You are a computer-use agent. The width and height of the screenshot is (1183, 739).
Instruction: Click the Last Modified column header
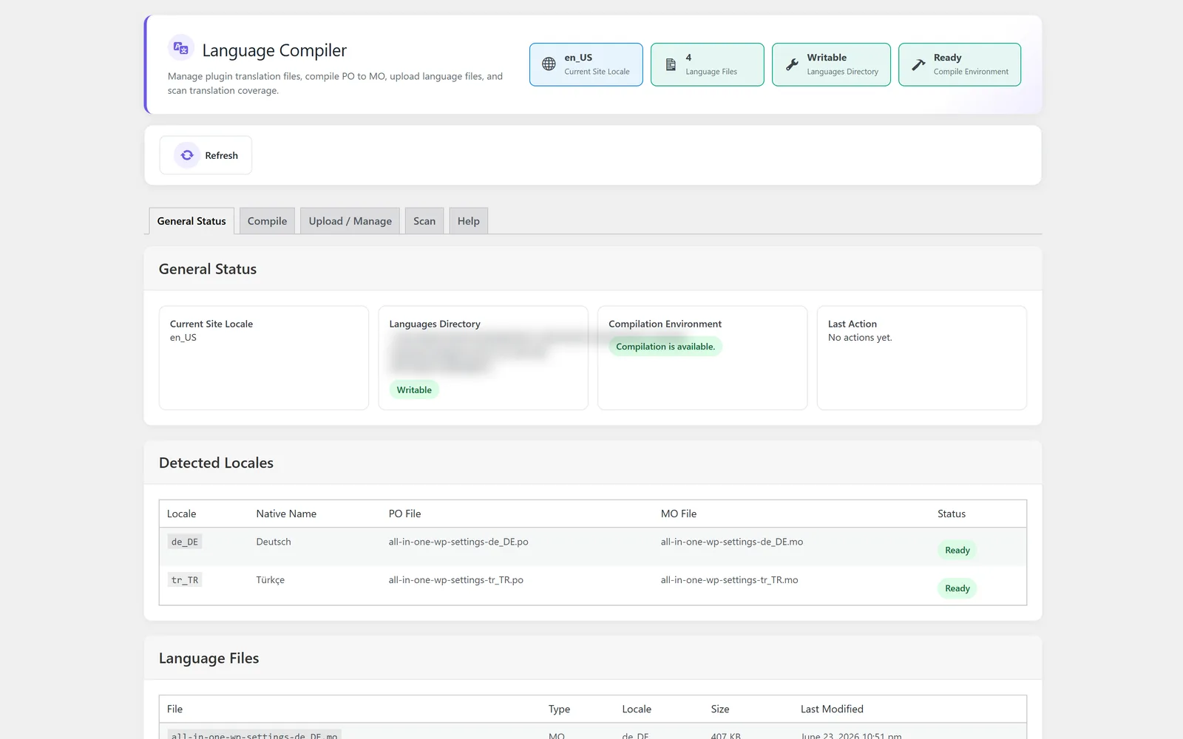click(x=832, y=709)
